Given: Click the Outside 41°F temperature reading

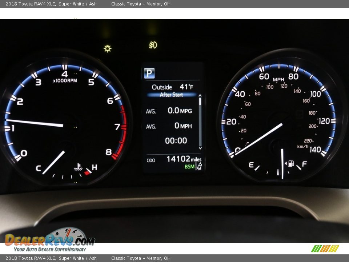Looking at the screenshot, I should point(172,87).
